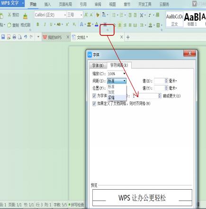This screenshot has height=209, width=206.
Task: Click the export PDF icon in quick toolbar
Action: click(x=9, y=37)
